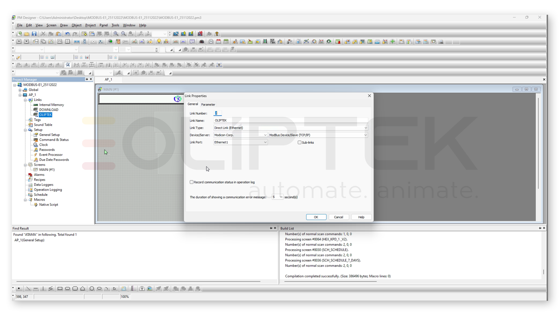This screenshot has width=560, height=315.
Task: Click the Zoom In magnifier icon
Action: click(116, 34)
